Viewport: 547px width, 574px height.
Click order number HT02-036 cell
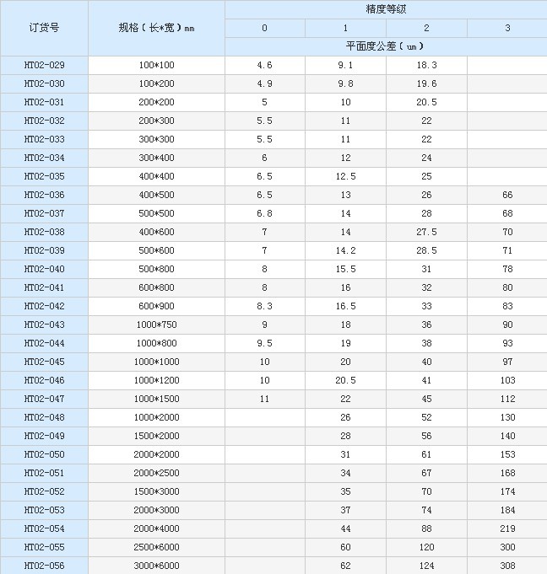click(x=44, y=195)
